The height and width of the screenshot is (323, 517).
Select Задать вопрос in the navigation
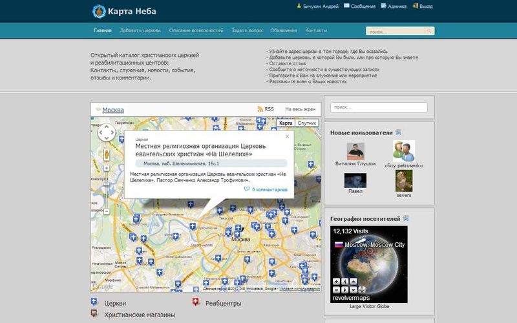click(x=247, y=30)
